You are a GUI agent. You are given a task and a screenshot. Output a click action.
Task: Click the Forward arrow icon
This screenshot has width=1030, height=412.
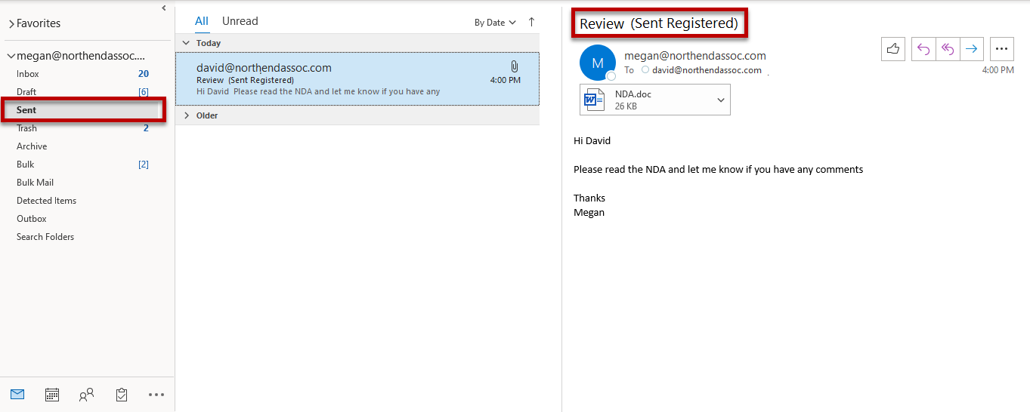971,49
